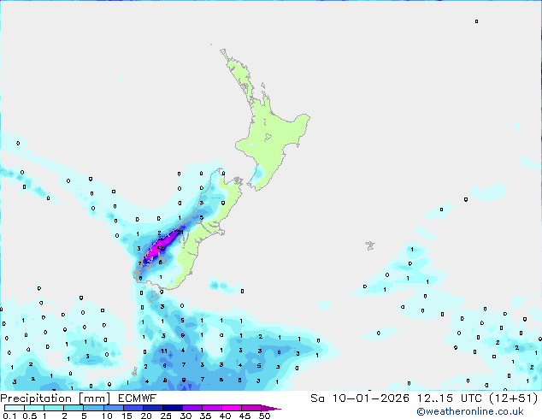This screenshot has width=542, height=419.
Task: Open the weatheronline.co.uk copyright link
Action: pyautogui.click(x=470, y=411)
